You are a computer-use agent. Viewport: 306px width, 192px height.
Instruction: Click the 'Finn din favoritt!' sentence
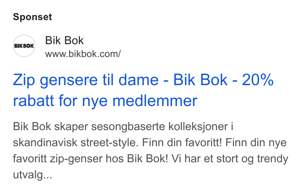point(182,143)
